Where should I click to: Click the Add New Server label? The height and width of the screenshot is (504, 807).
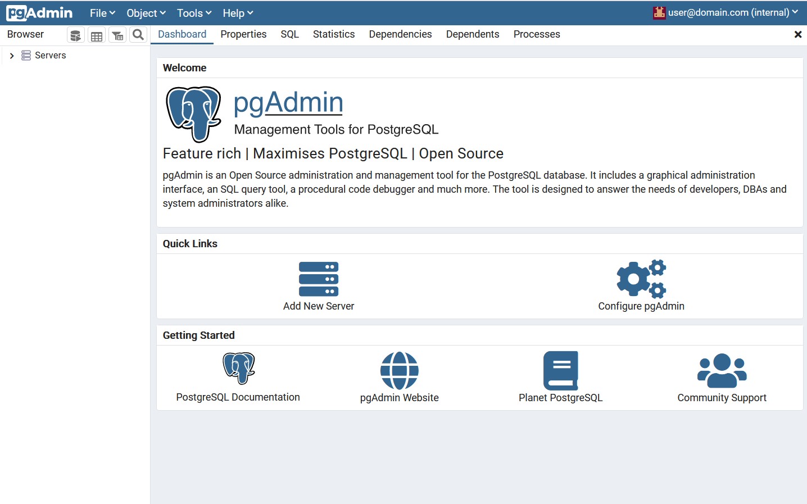[319, 306]
